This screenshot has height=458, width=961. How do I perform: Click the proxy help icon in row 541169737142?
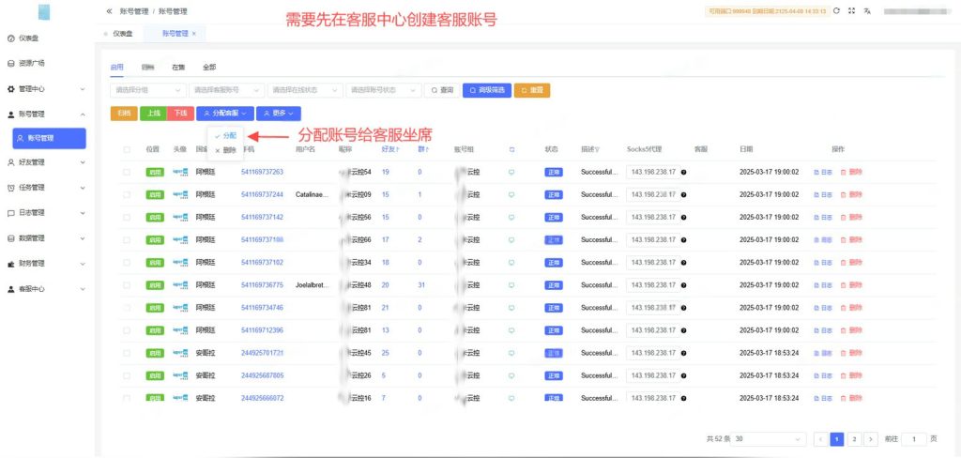(683, 217)
